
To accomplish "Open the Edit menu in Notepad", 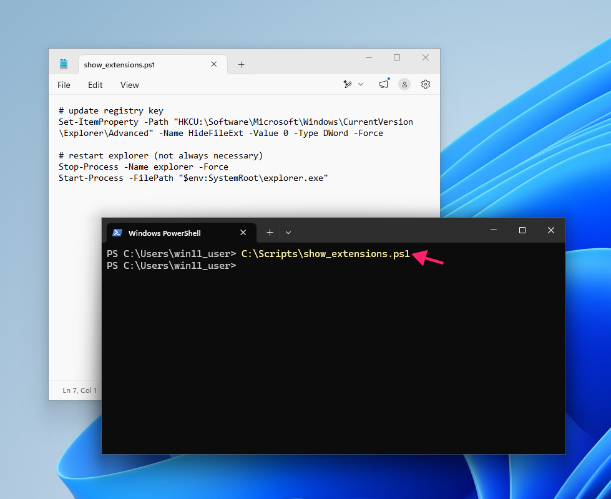I will pyautogui.click(x=95, y=85).
